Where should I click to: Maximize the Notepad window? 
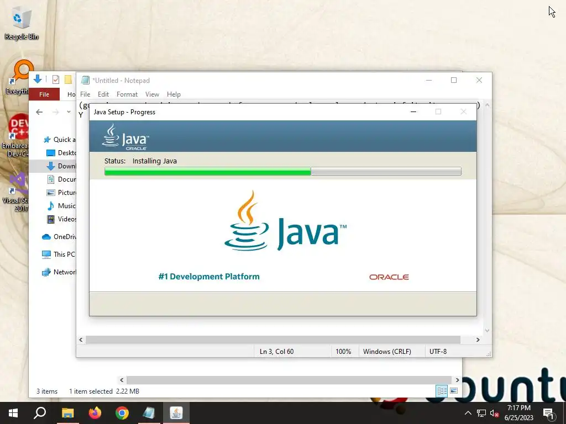point(454,80)
